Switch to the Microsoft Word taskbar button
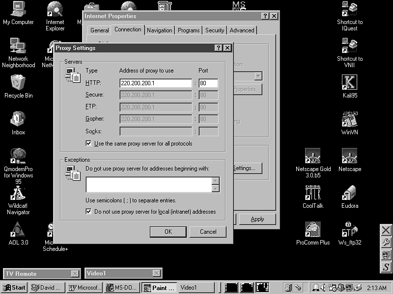 click(85, 288)
